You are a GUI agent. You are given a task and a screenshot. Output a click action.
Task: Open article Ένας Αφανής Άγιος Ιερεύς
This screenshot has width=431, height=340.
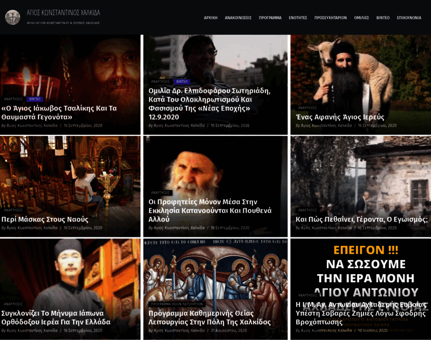[340, 117]
